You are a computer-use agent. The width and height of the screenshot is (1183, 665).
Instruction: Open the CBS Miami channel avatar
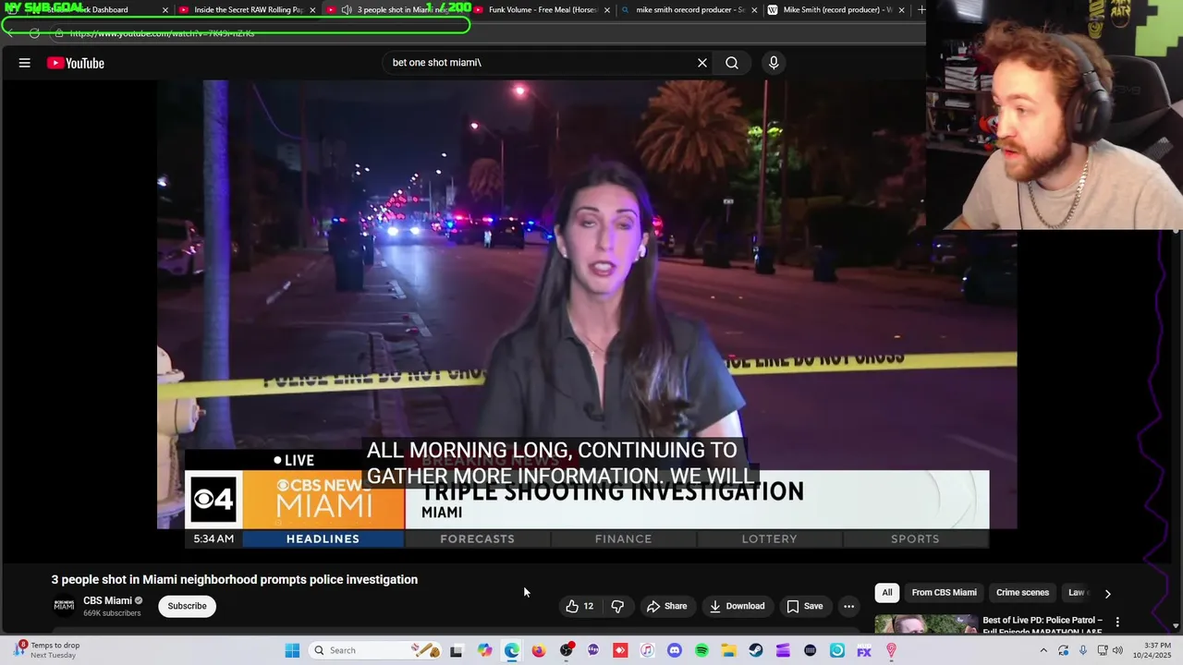64,606
